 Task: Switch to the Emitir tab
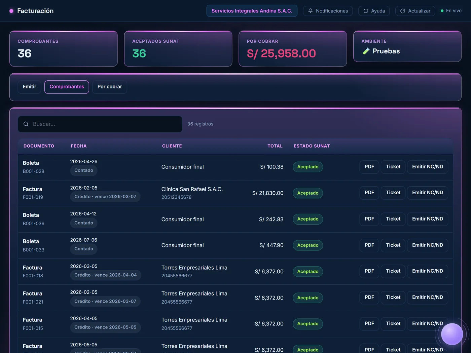[29, 87]
